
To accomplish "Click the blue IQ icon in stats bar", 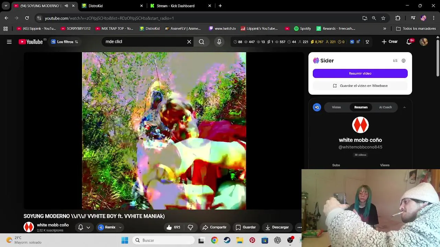I will [352, 42].
